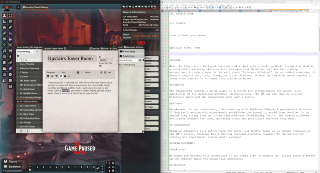320x173 pixels.
Task: Click the coffee mug Breaktime tool icon
Action: (10, 39)
